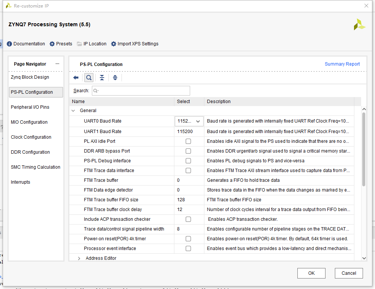
Task: Expand the Address Editor section
Action: pos(79,258)
